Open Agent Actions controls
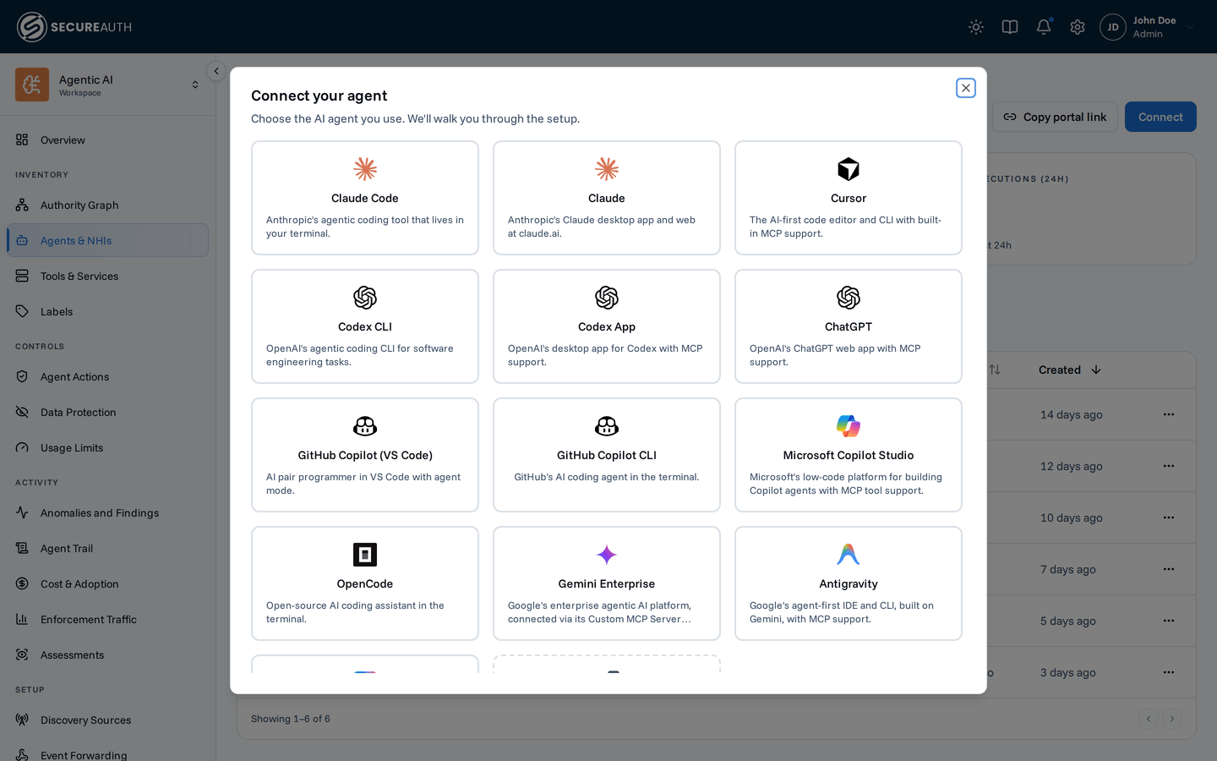Viewport: 1217px width, 761px height. pos(107,376)
